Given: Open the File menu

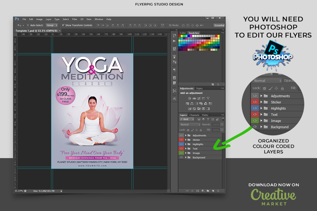Looking at the screenshot, I should 24,19.
